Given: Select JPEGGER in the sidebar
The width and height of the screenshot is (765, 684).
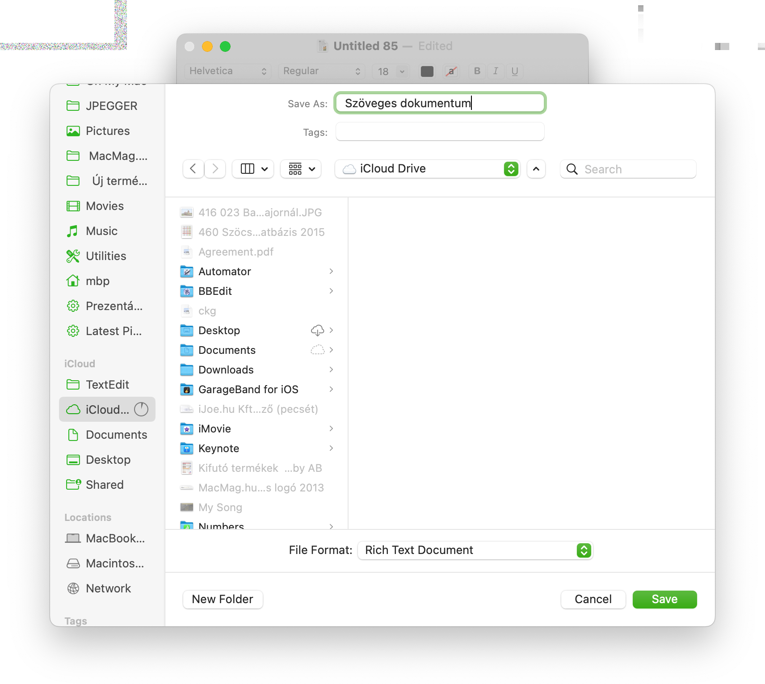Looking at the screenshot, I should [x=107, y=106].
